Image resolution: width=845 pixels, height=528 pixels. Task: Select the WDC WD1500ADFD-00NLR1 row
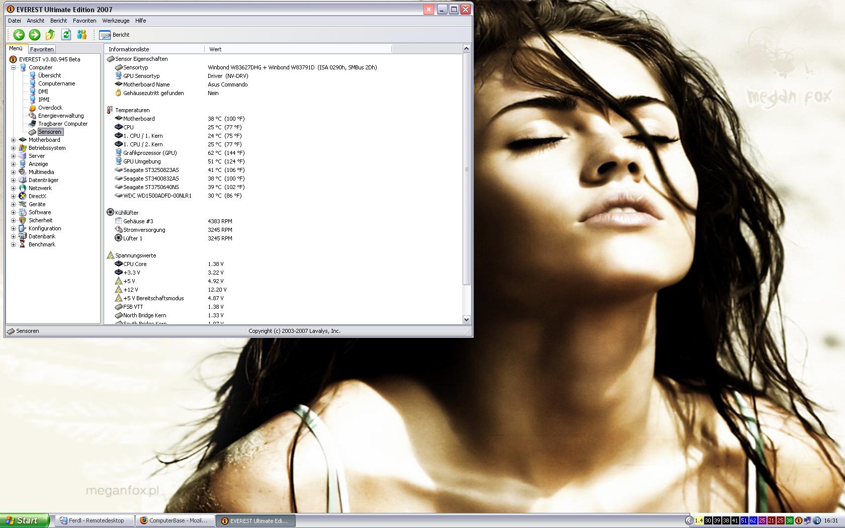(x=283, y=196)
